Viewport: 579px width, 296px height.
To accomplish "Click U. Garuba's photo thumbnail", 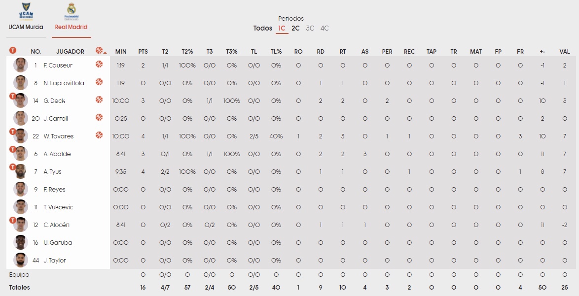I will (x=20, y=242).
